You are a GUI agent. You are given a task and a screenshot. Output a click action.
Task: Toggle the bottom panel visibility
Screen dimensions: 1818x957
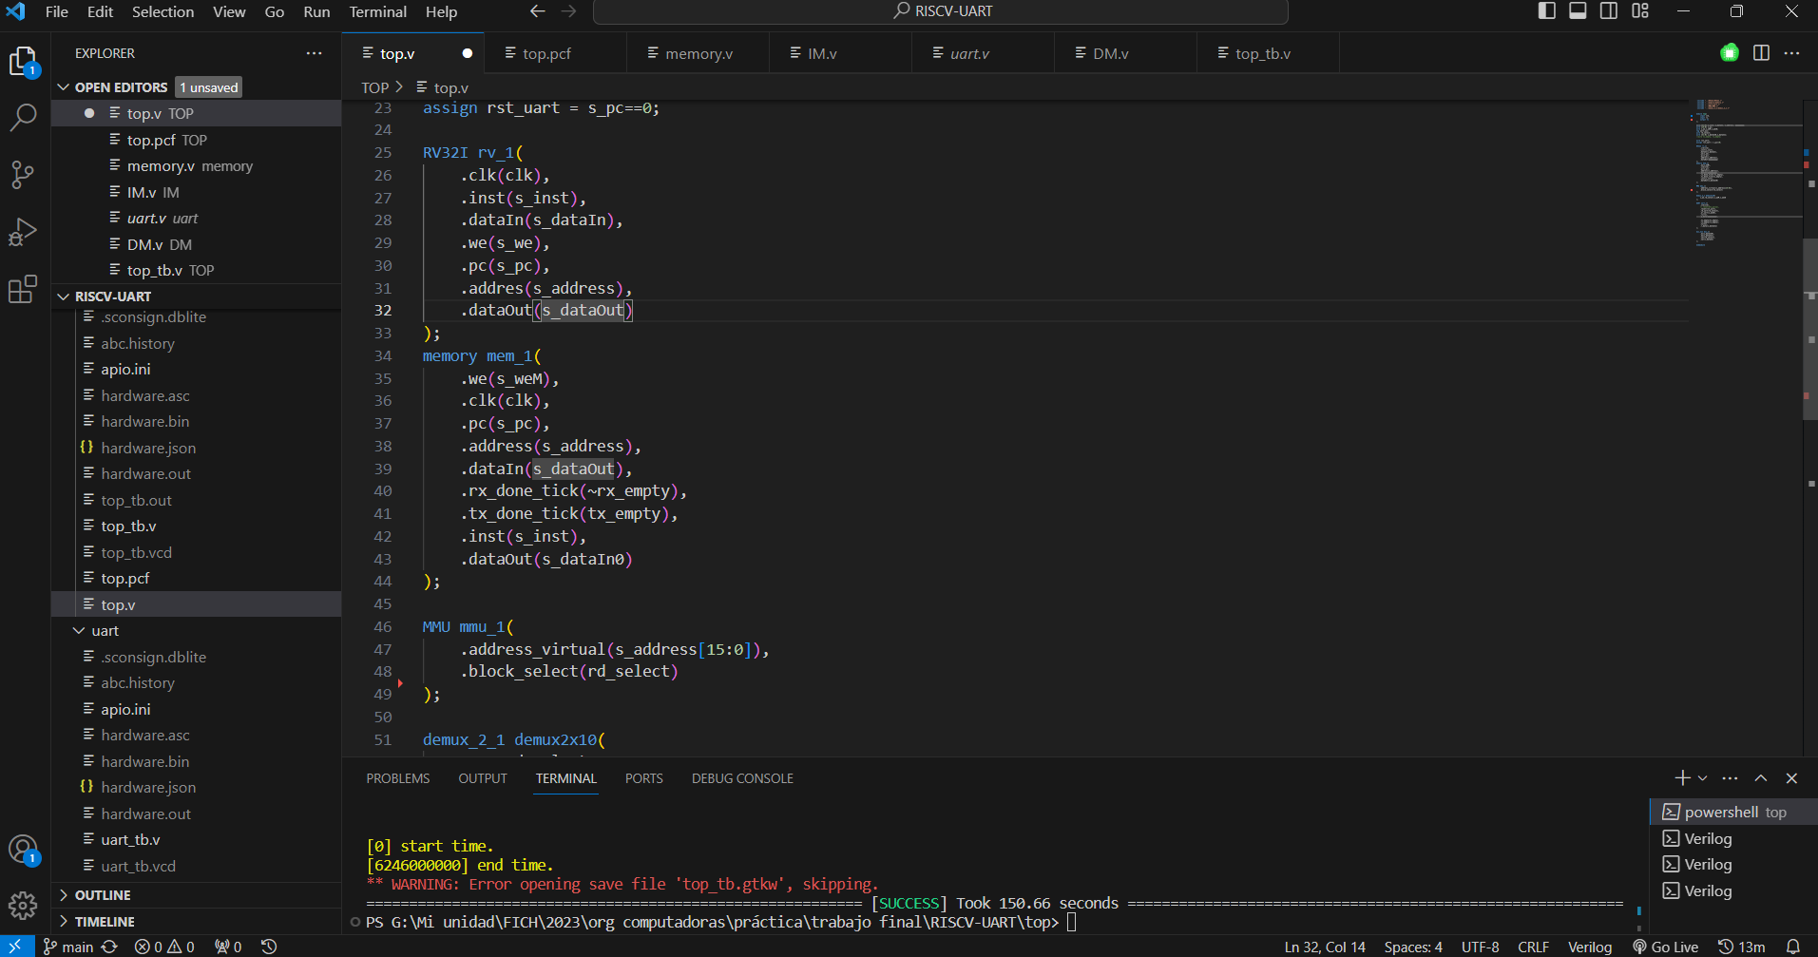(x=1578, y=11)
